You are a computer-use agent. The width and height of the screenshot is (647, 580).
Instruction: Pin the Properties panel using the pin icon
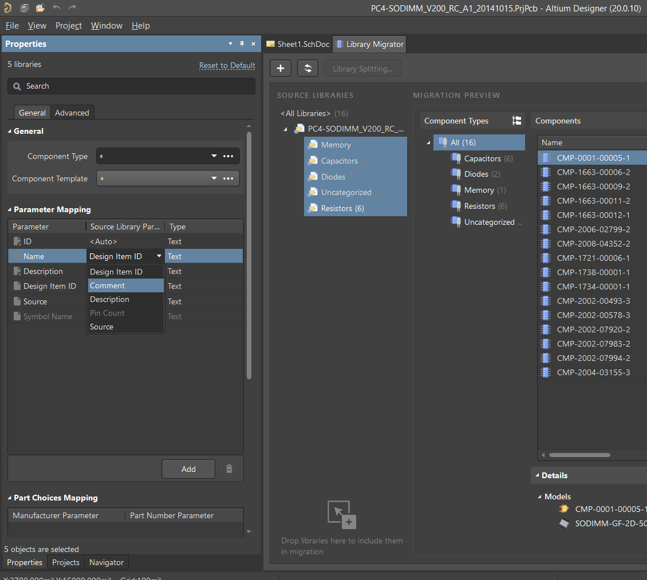[x=242, y=43]
